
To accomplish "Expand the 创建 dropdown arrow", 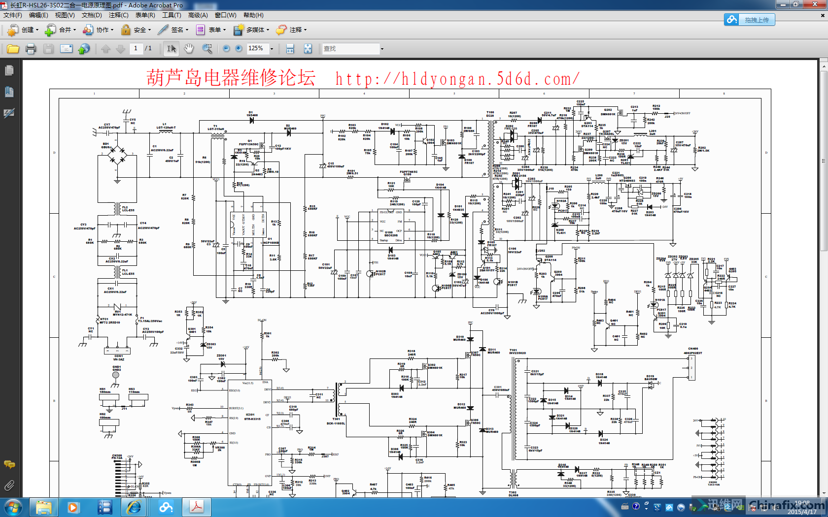I will coord(37,30).
